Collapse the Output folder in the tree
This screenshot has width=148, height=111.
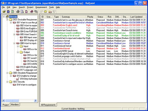pos(18,52)
